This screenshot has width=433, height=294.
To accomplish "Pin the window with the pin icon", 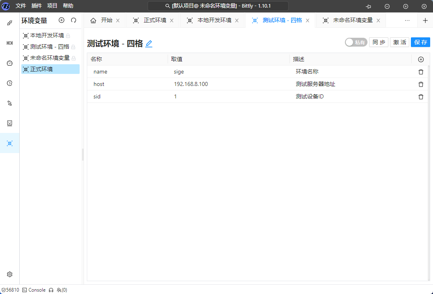I will click(x=368, y=6).
